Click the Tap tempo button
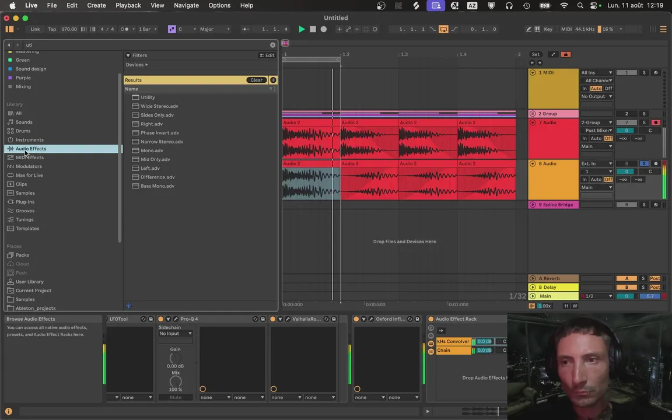Screen dimensions: 672x420 tap(52, 29)
